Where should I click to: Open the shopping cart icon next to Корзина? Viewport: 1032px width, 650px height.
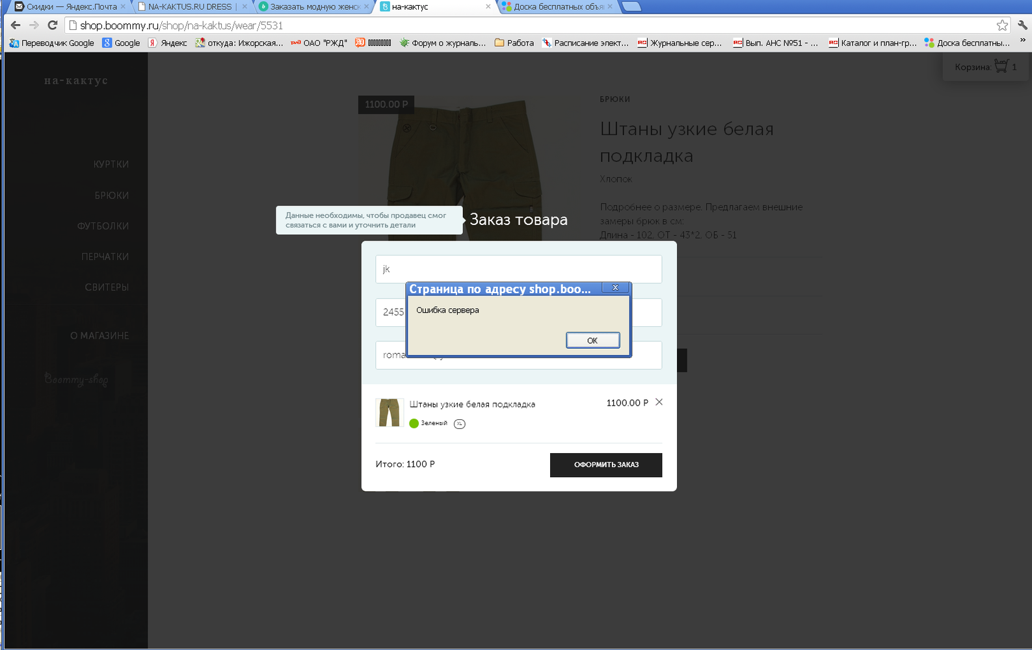coord(1001,66)
